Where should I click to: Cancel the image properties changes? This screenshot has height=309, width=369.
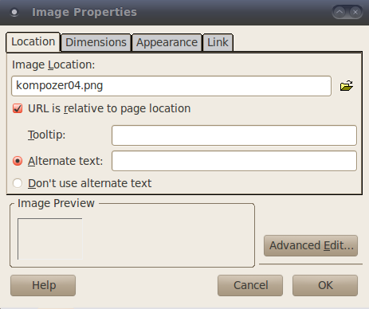click(250, 285)
